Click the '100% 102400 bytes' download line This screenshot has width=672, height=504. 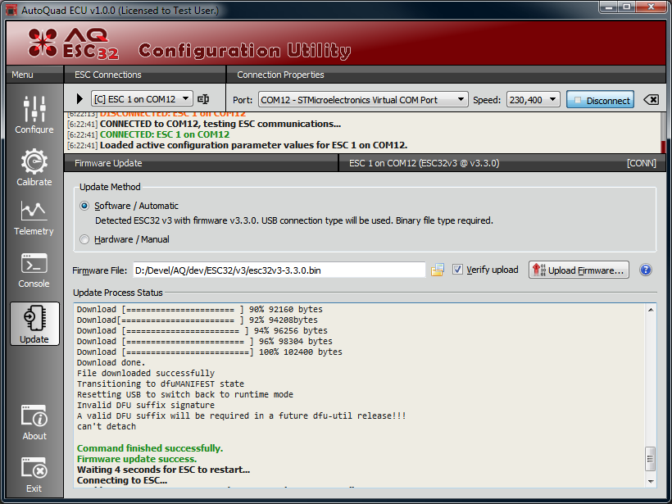(210, 352)
